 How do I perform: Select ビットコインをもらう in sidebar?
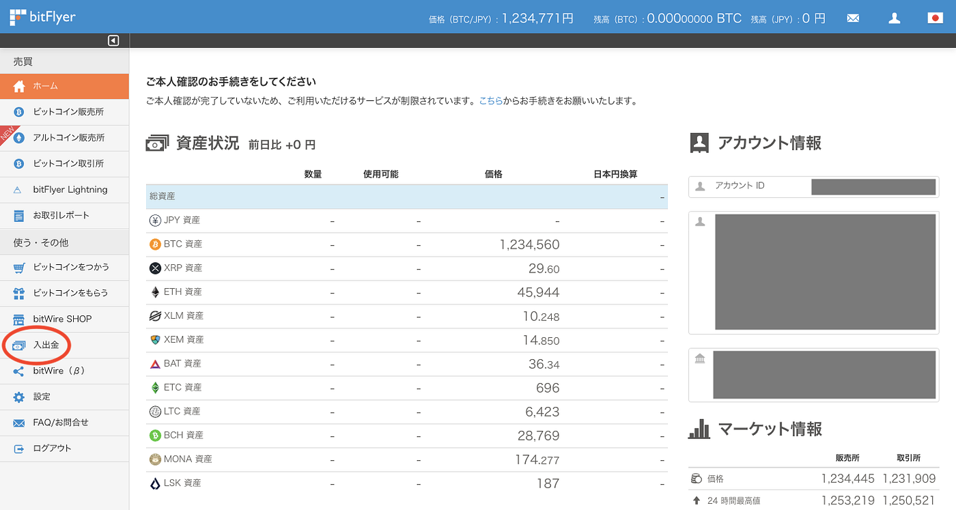pos(64,293)
